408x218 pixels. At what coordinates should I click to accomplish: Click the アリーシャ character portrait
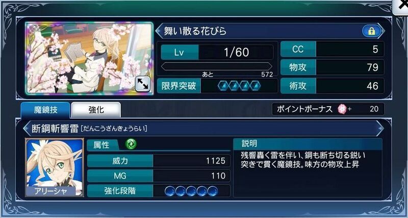coord(55,167)
